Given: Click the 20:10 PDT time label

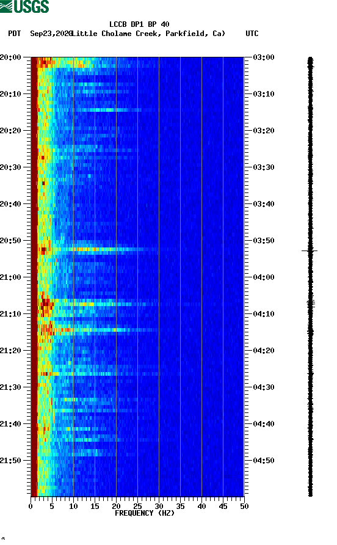Looking at the screenshot, I should click(x=10, y=94).
